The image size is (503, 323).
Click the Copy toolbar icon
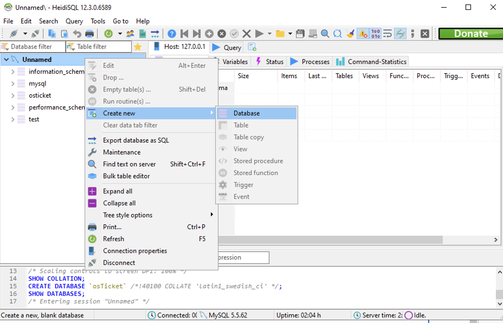tap(52, 34)
